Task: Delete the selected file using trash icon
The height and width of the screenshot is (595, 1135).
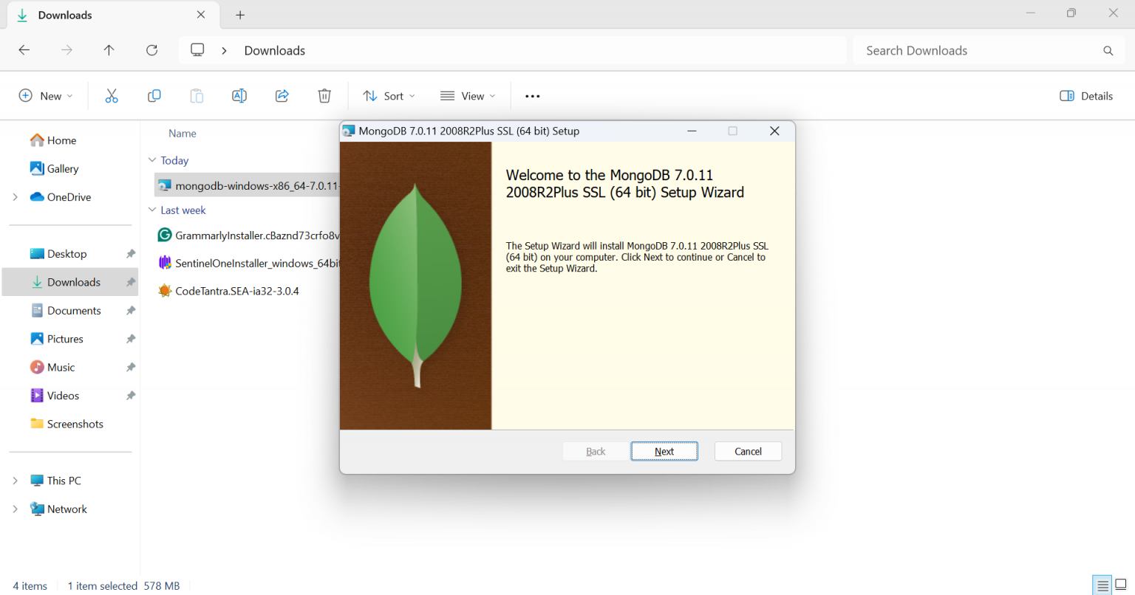Action: pos(324,95)
